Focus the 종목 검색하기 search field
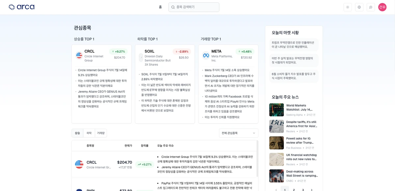 [194, 7]
